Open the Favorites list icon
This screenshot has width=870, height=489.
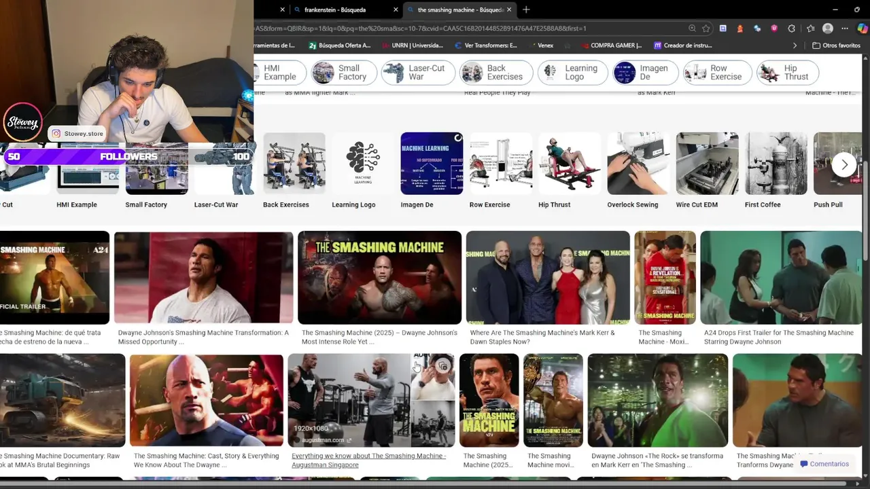click(810, 29)
